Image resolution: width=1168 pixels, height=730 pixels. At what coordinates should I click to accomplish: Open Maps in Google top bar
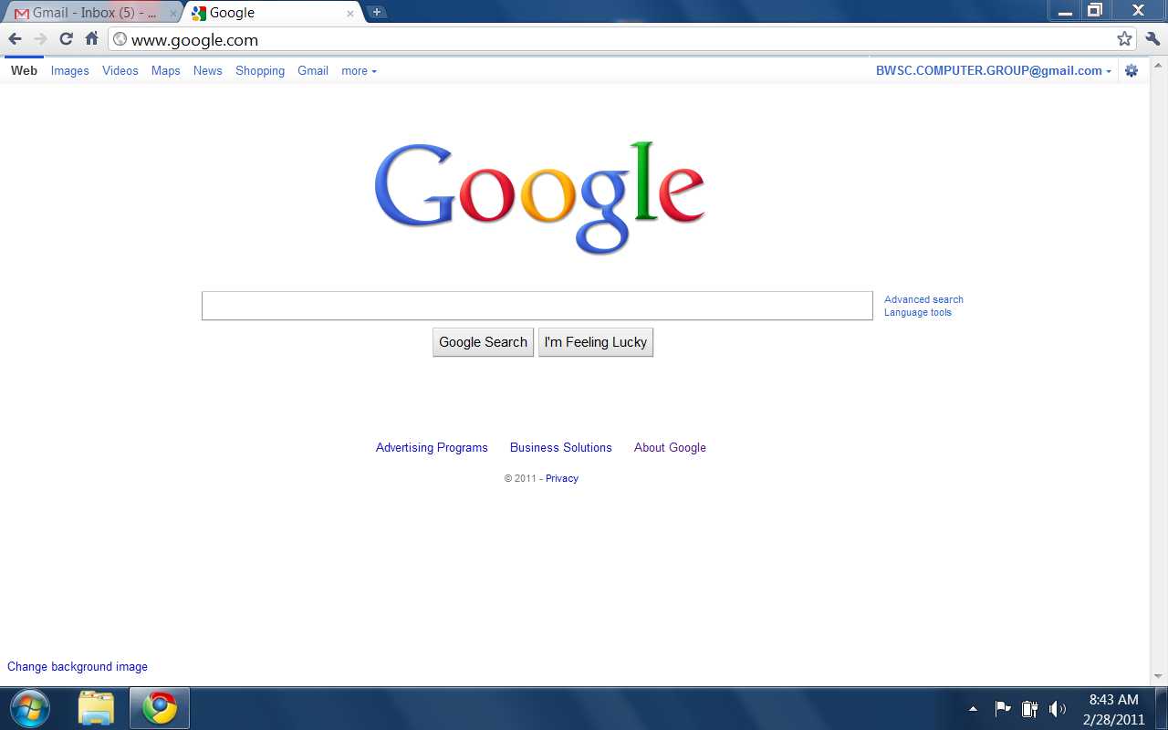click(x=166, y=70)
